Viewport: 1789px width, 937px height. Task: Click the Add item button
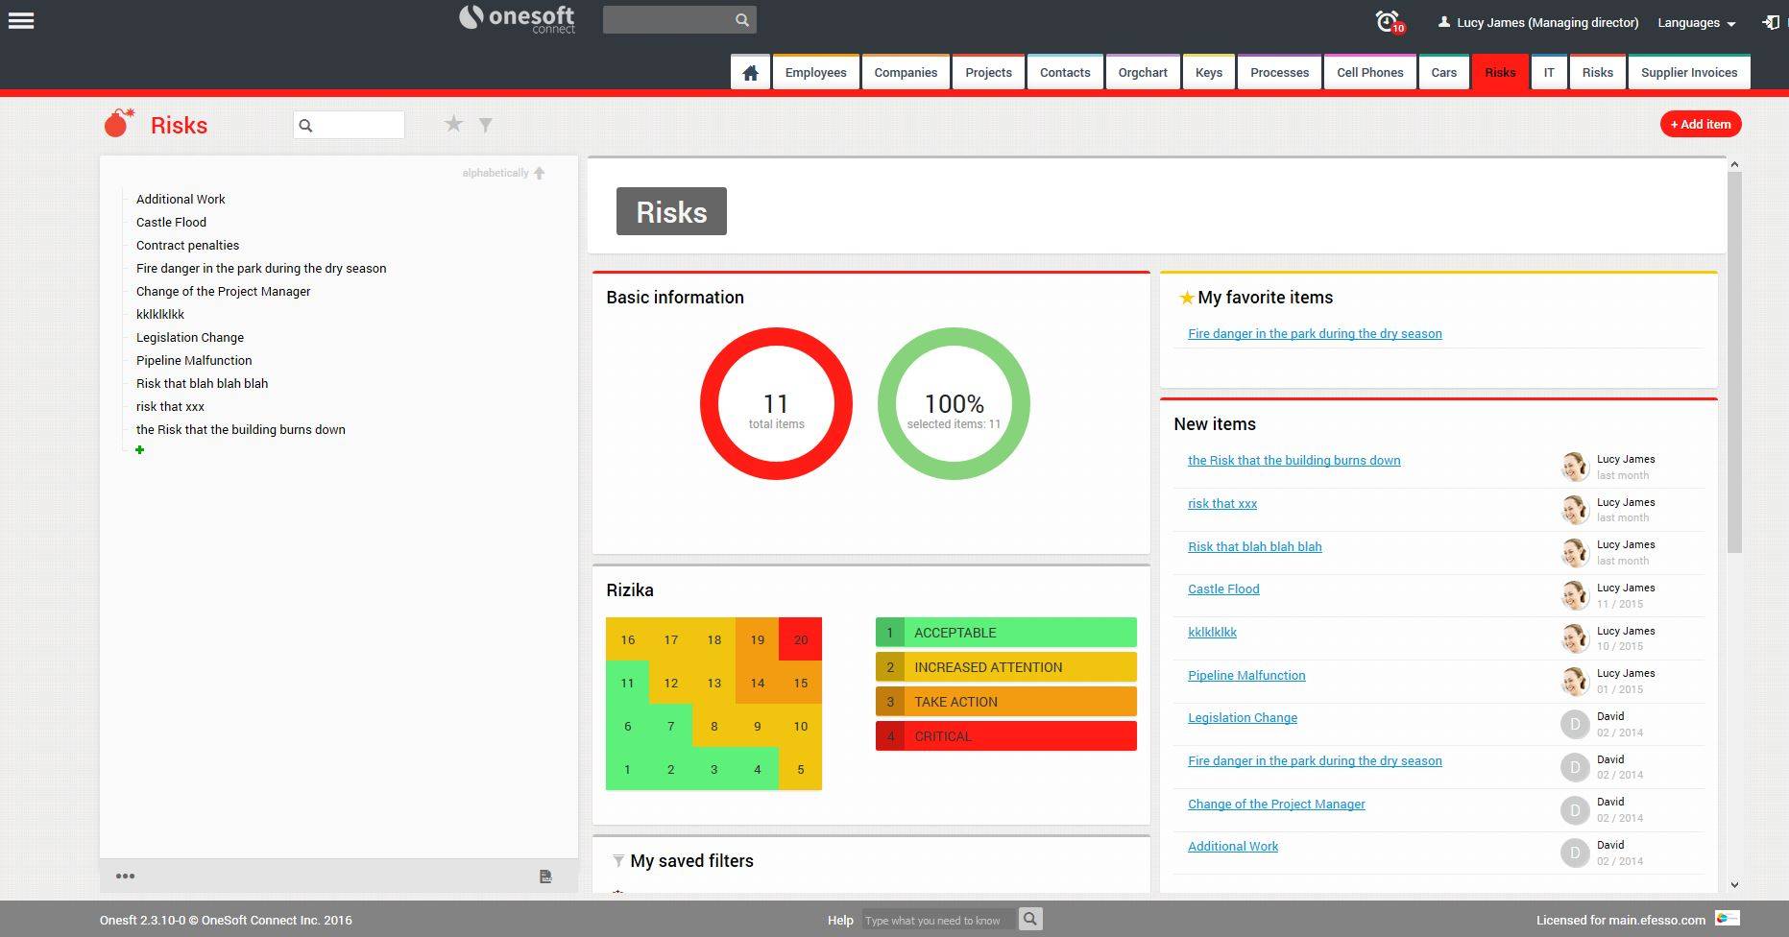point(1700,124)
